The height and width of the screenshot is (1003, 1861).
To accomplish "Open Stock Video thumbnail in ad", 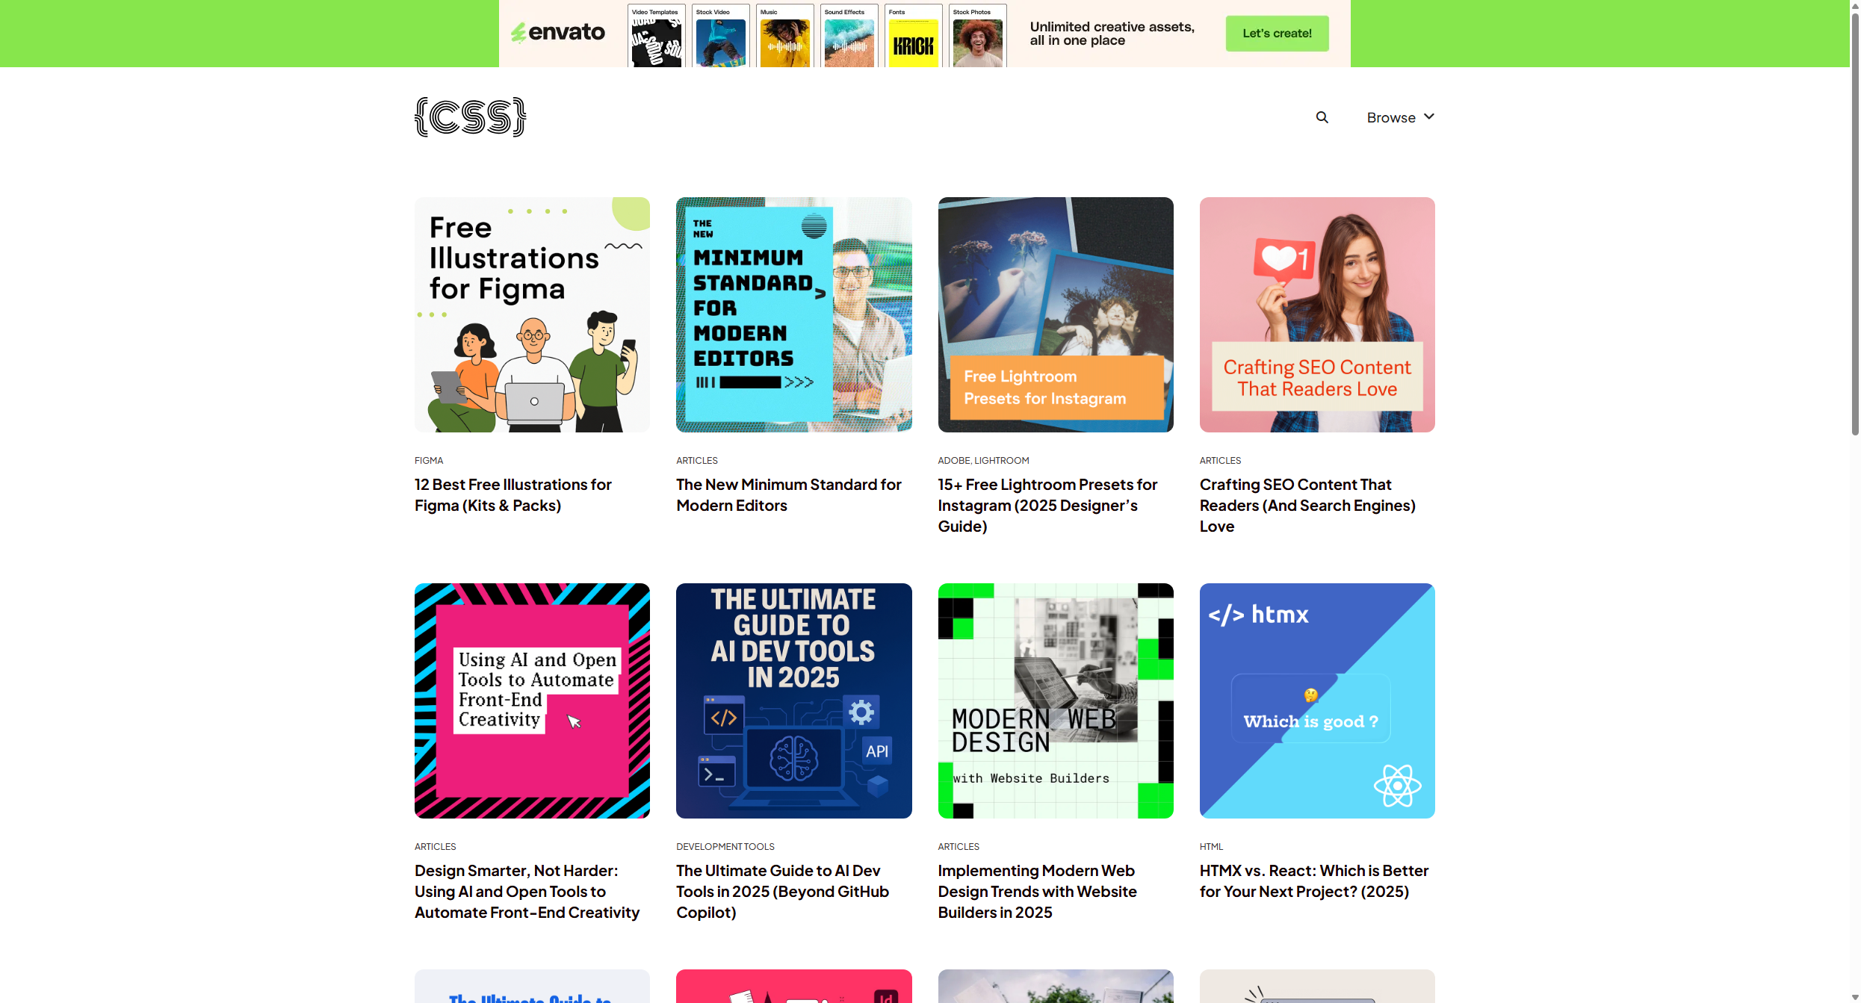I will 720,36.
